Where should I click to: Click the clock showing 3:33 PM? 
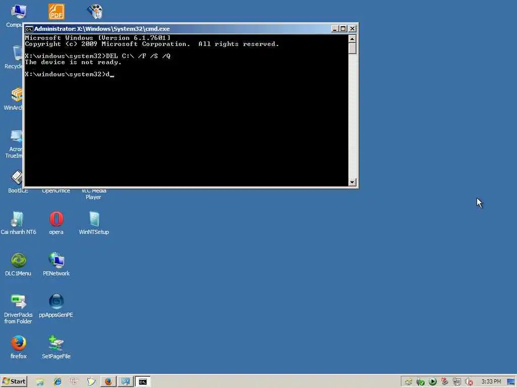(x=491, y=381)
